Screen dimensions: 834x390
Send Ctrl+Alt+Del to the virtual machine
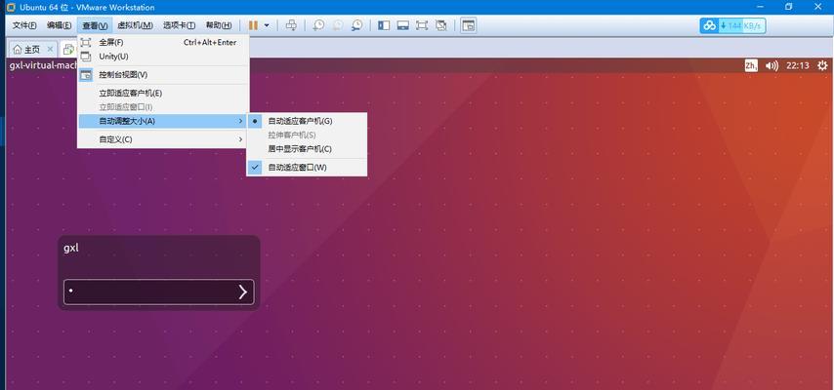tap(291, 25)
